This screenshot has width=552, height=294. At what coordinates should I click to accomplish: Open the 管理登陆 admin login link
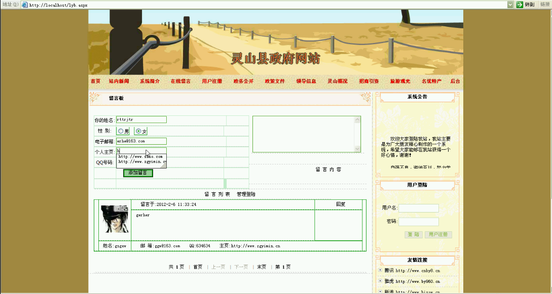point(246,194)
